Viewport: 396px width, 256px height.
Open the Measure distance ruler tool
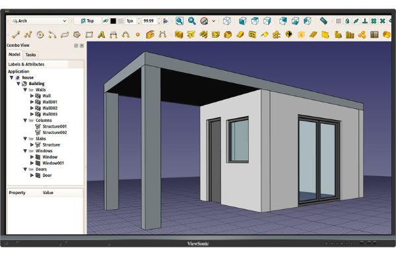323,21
